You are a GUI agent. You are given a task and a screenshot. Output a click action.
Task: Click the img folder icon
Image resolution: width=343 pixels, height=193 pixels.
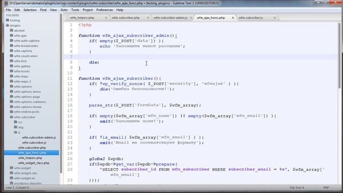(16, 127)
